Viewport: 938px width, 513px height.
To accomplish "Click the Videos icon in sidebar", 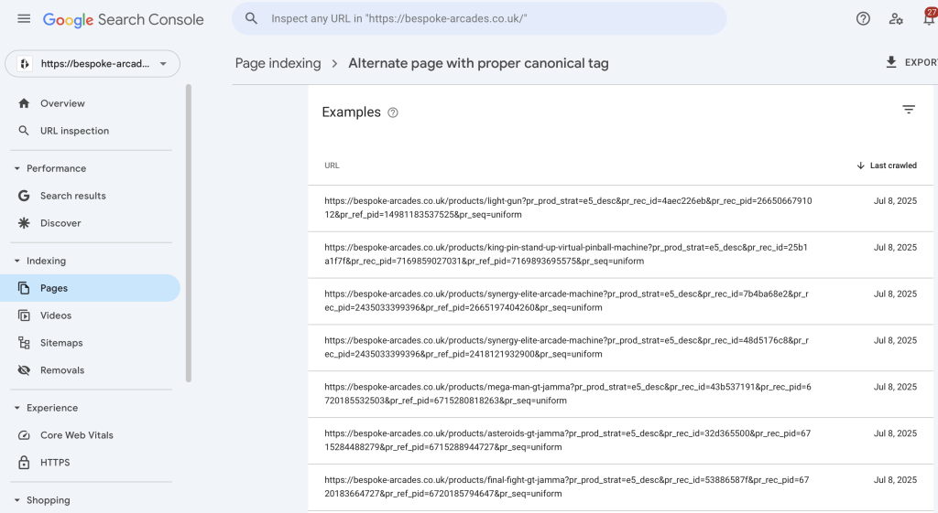I will pos(24,315).
